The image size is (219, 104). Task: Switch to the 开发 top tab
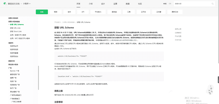pos(78,4)
